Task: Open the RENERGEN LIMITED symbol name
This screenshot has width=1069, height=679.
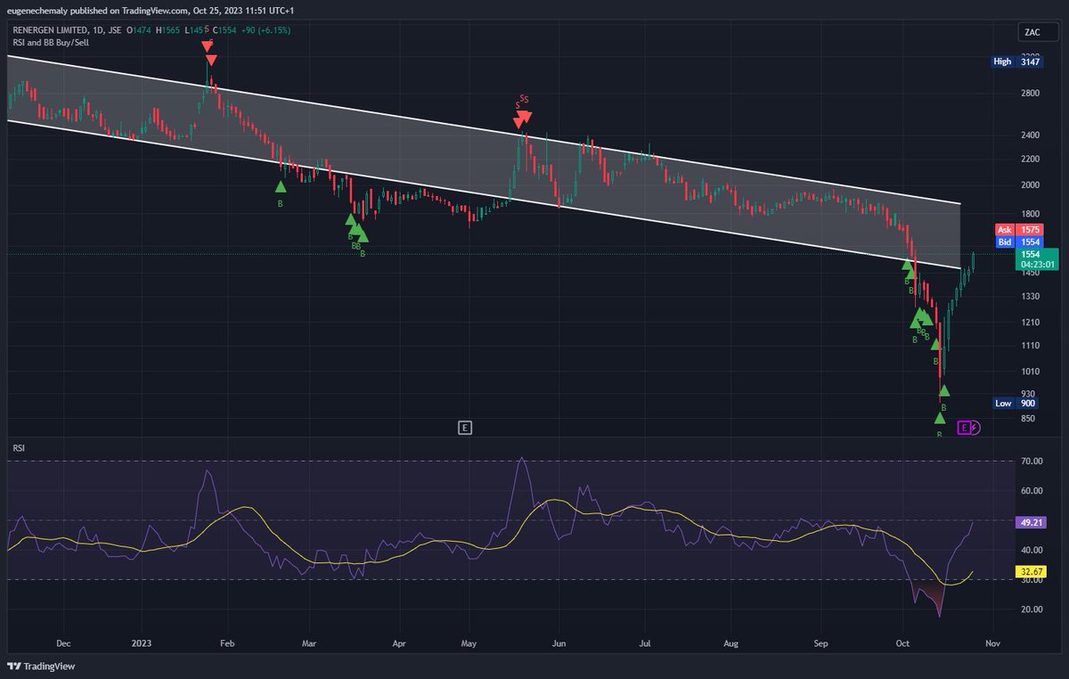Action: [x=49, y=29]
